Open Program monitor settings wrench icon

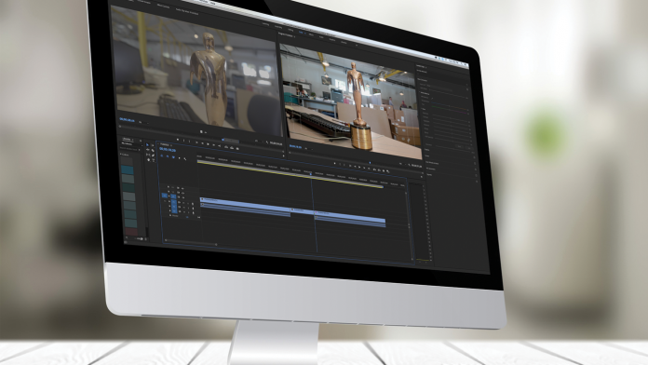tap(409, 165)
